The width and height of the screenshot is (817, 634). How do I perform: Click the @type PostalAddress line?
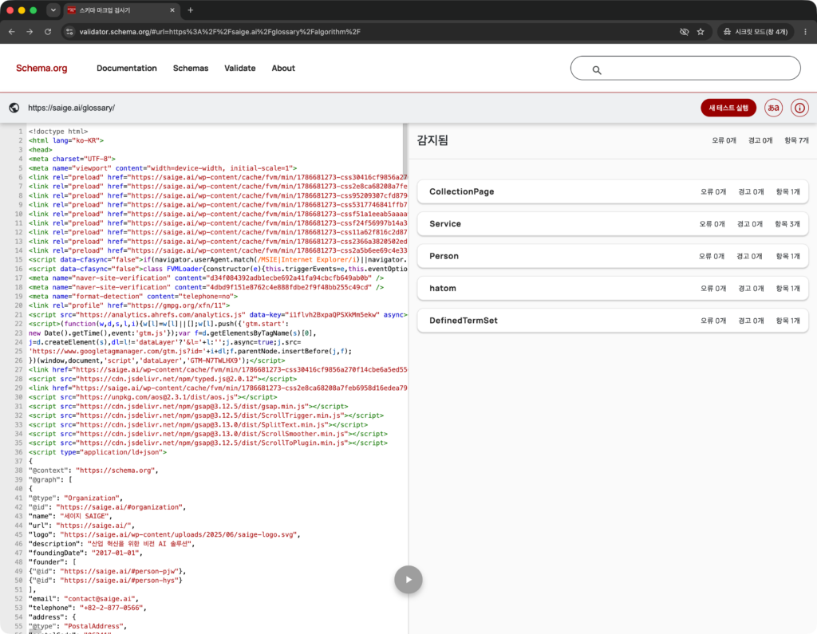[x=78, y=626]
